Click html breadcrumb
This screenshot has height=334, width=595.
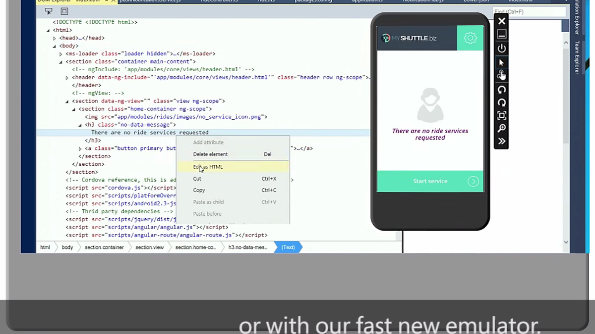(45, 247)
